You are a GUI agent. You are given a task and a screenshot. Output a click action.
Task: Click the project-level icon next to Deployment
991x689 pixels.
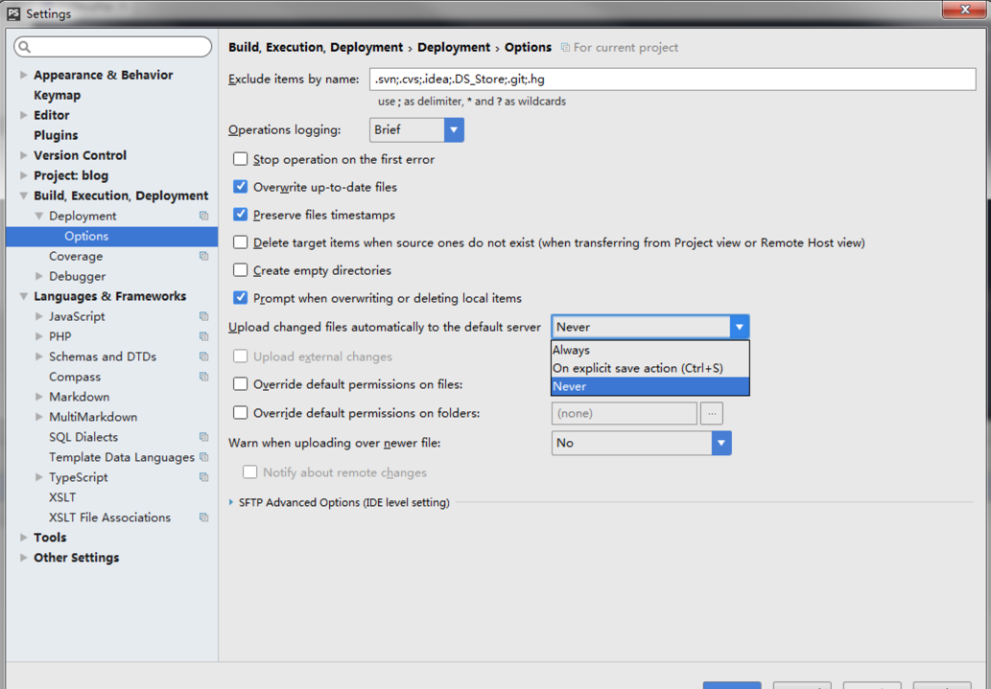[x=204, y=216]
